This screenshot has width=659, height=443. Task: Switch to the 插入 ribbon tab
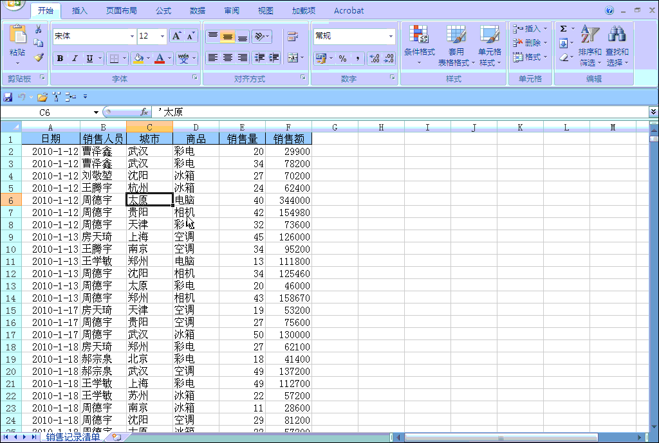point(78,10)
